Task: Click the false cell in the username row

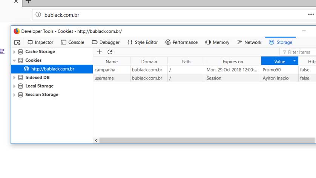Action: tap(307, 78)
